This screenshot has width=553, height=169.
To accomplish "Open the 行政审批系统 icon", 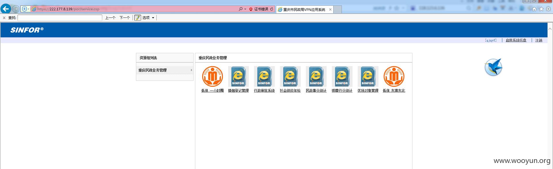I will (x=264, y=76).
